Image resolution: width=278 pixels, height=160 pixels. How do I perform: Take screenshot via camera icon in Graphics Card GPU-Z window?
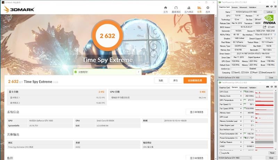[x=267, y=7]
